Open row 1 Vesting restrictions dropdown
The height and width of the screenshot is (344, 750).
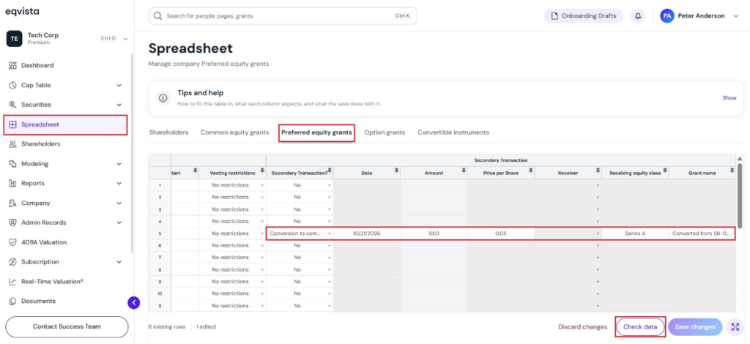point(262,185)
